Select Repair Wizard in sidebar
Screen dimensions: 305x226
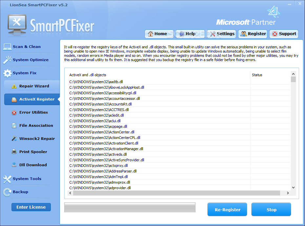pos(32,86)
